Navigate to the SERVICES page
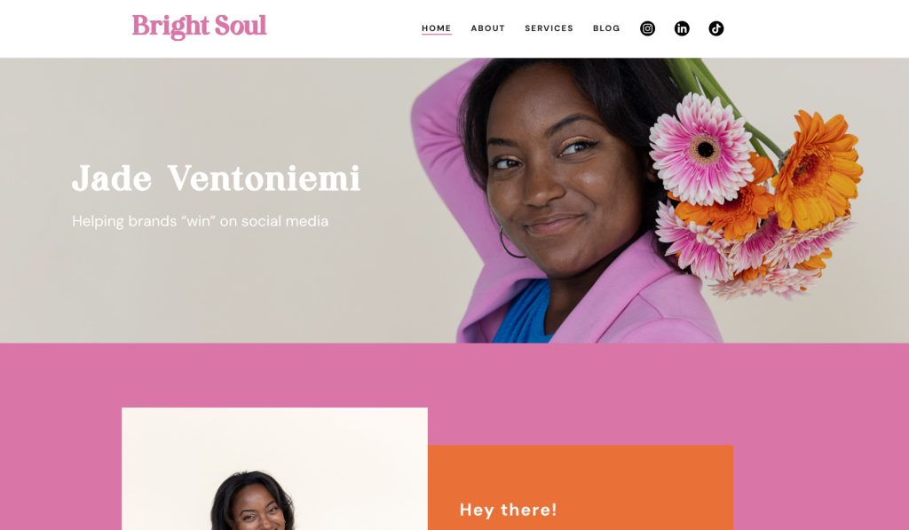This screenshot has width=909, height=530. [x=549, y=28]
